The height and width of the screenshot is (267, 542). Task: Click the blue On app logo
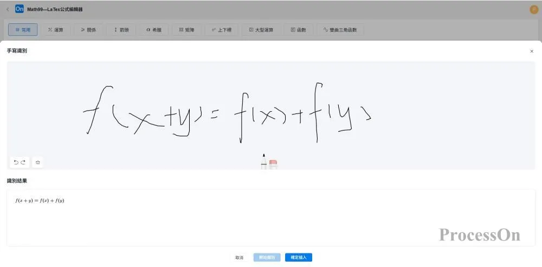click(x=20, y=9)
